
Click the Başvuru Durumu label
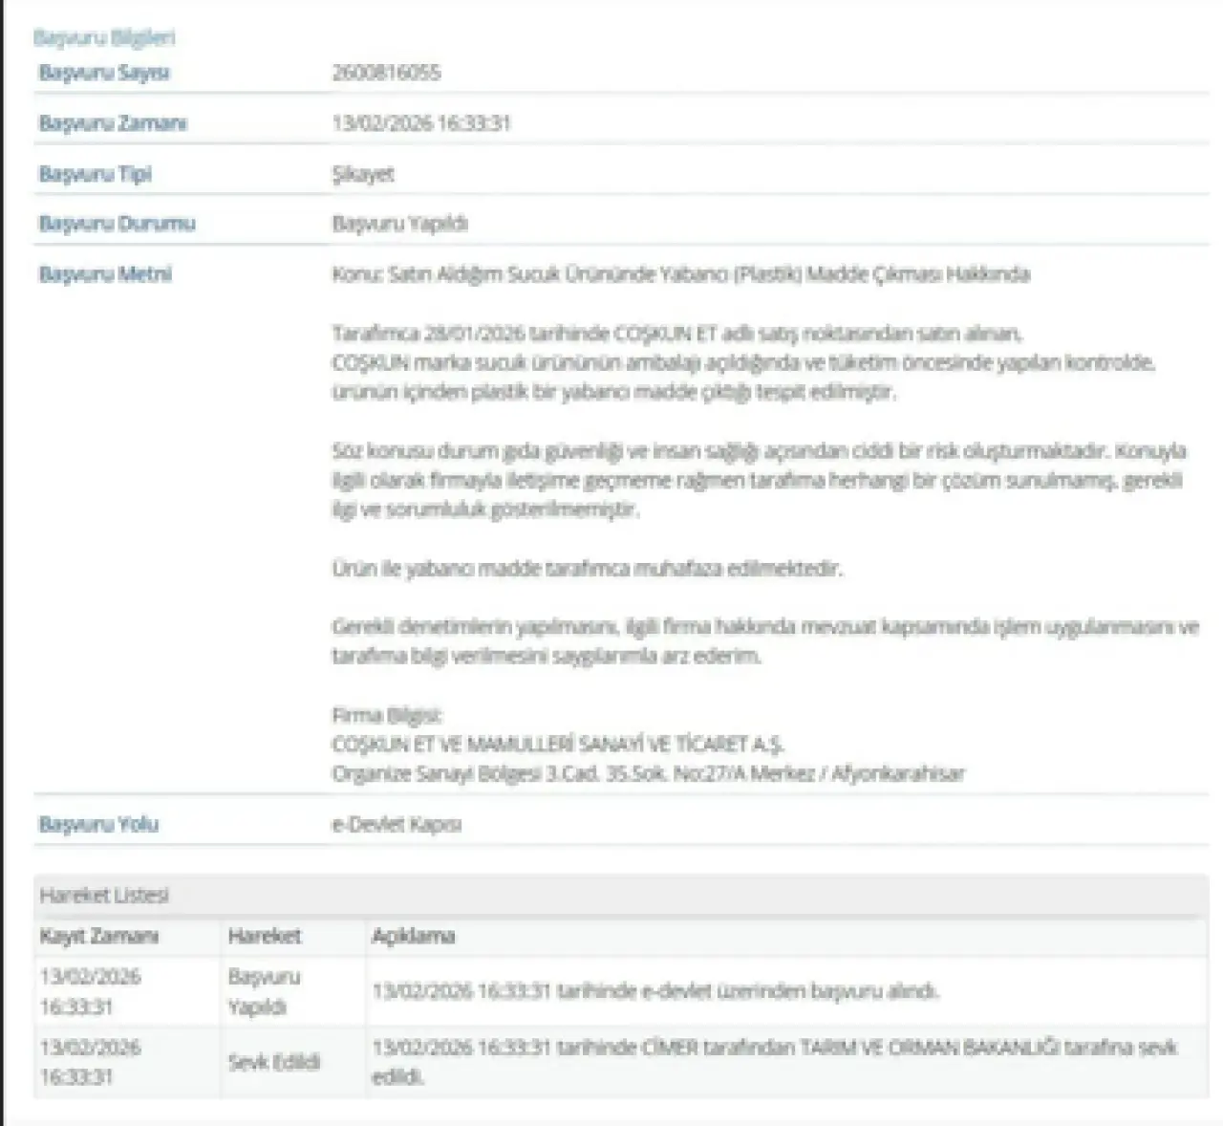pos(117,224)
